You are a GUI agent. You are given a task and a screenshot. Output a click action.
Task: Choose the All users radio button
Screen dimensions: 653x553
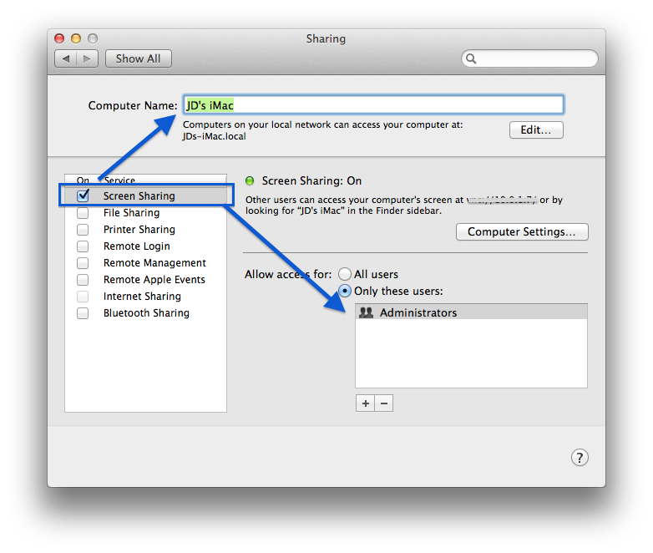344,274
